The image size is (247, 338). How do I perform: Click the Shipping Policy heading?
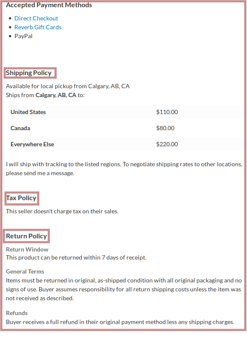(29, 73)
